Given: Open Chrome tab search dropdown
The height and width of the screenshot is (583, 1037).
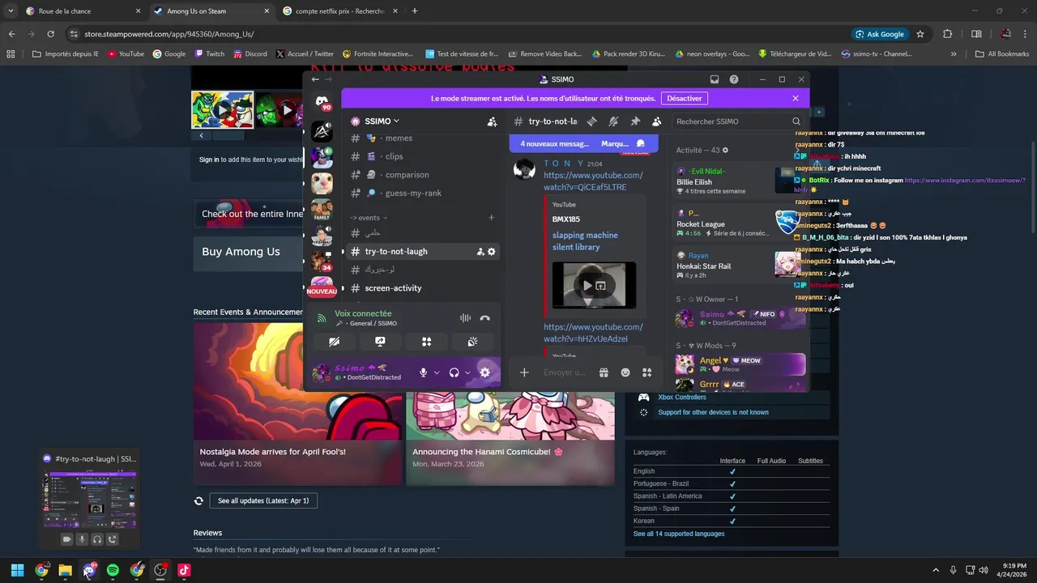Looking at the screenshot, I should tap(11, 11).
